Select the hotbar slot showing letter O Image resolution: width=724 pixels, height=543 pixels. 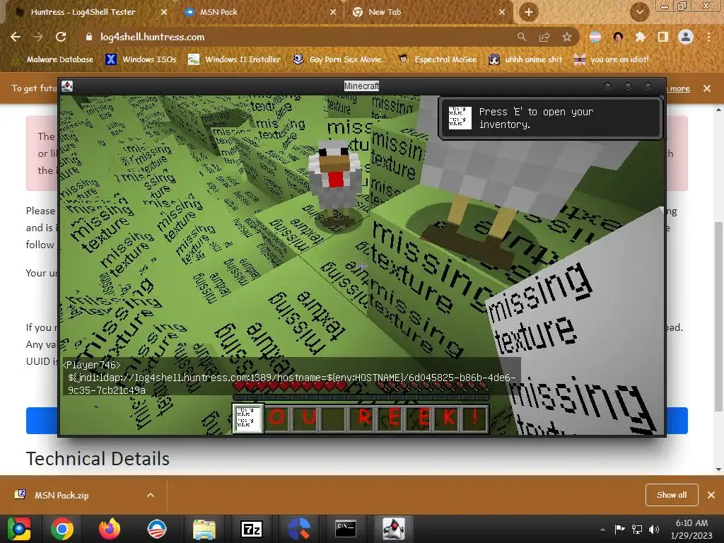[276, 419]
